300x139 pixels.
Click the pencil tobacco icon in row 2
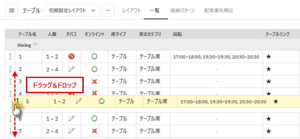(71, 69)
